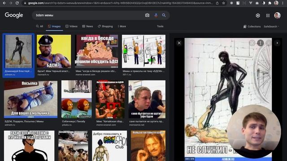287x161 pixels.
Task: Switch to the Videos tab
Action: pyautogui.click(x=71, y=26)
